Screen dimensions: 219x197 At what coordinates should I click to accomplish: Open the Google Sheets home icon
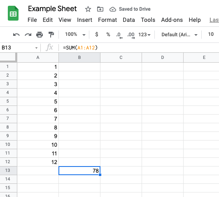pos(13,13)
